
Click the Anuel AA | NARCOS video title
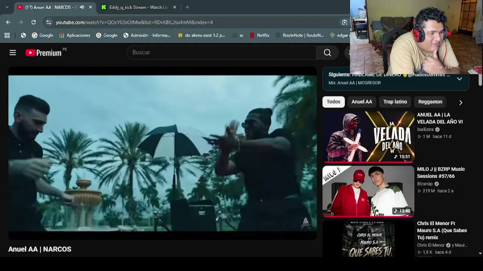pyautogui.click(x=40, y=249)
